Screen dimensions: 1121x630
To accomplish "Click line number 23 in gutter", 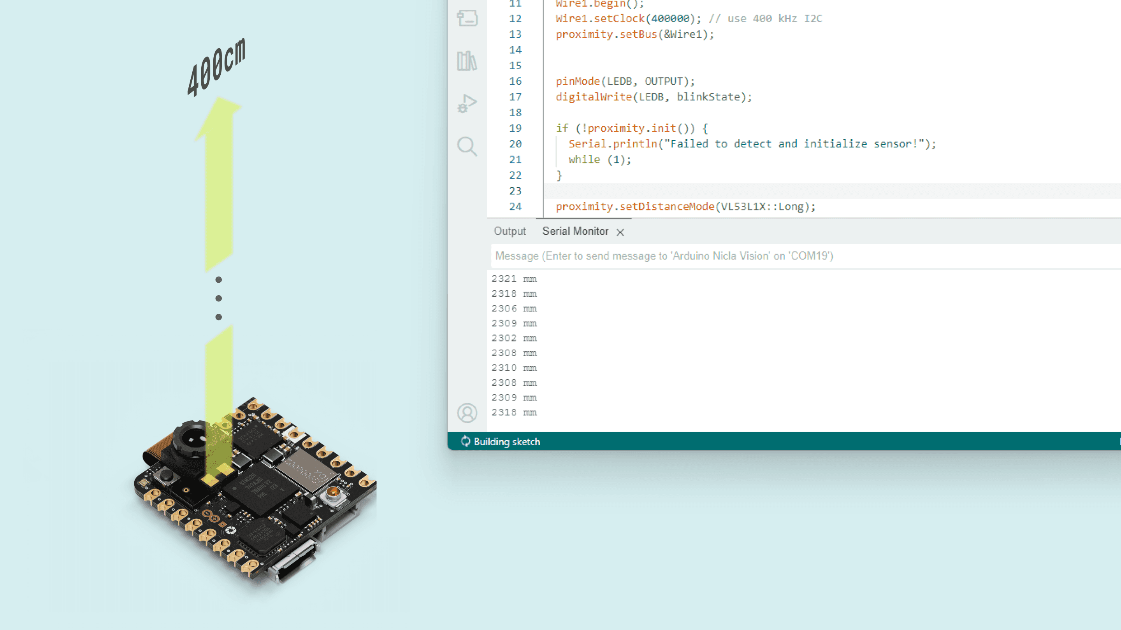I will pos(515,191).
